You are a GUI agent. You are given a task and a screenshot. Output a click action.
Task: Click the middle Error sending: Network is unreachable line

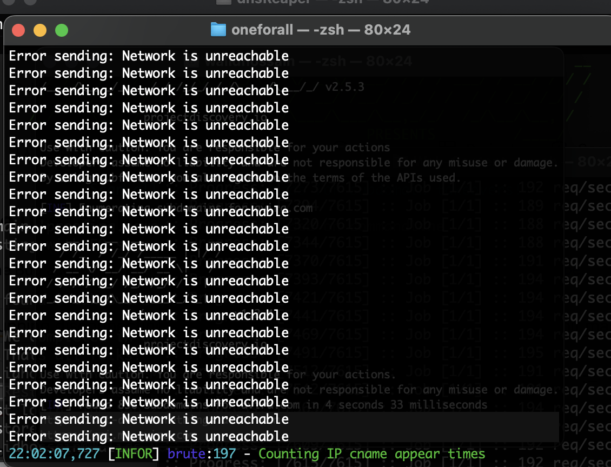[x=148, y=246]
